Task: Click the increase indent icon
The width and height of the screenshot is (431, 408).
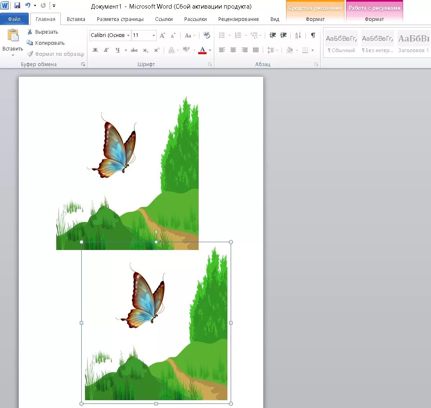Action: 283,35
